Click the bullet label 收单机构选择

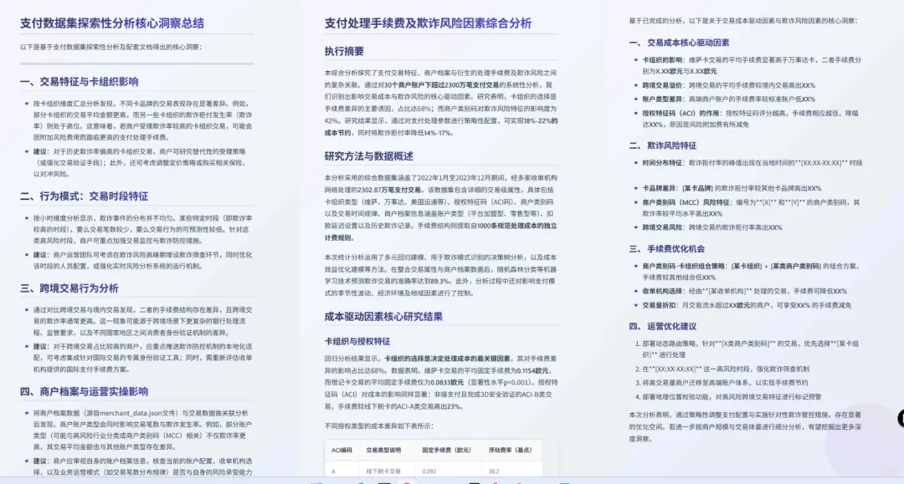click(x=662, y=291)
